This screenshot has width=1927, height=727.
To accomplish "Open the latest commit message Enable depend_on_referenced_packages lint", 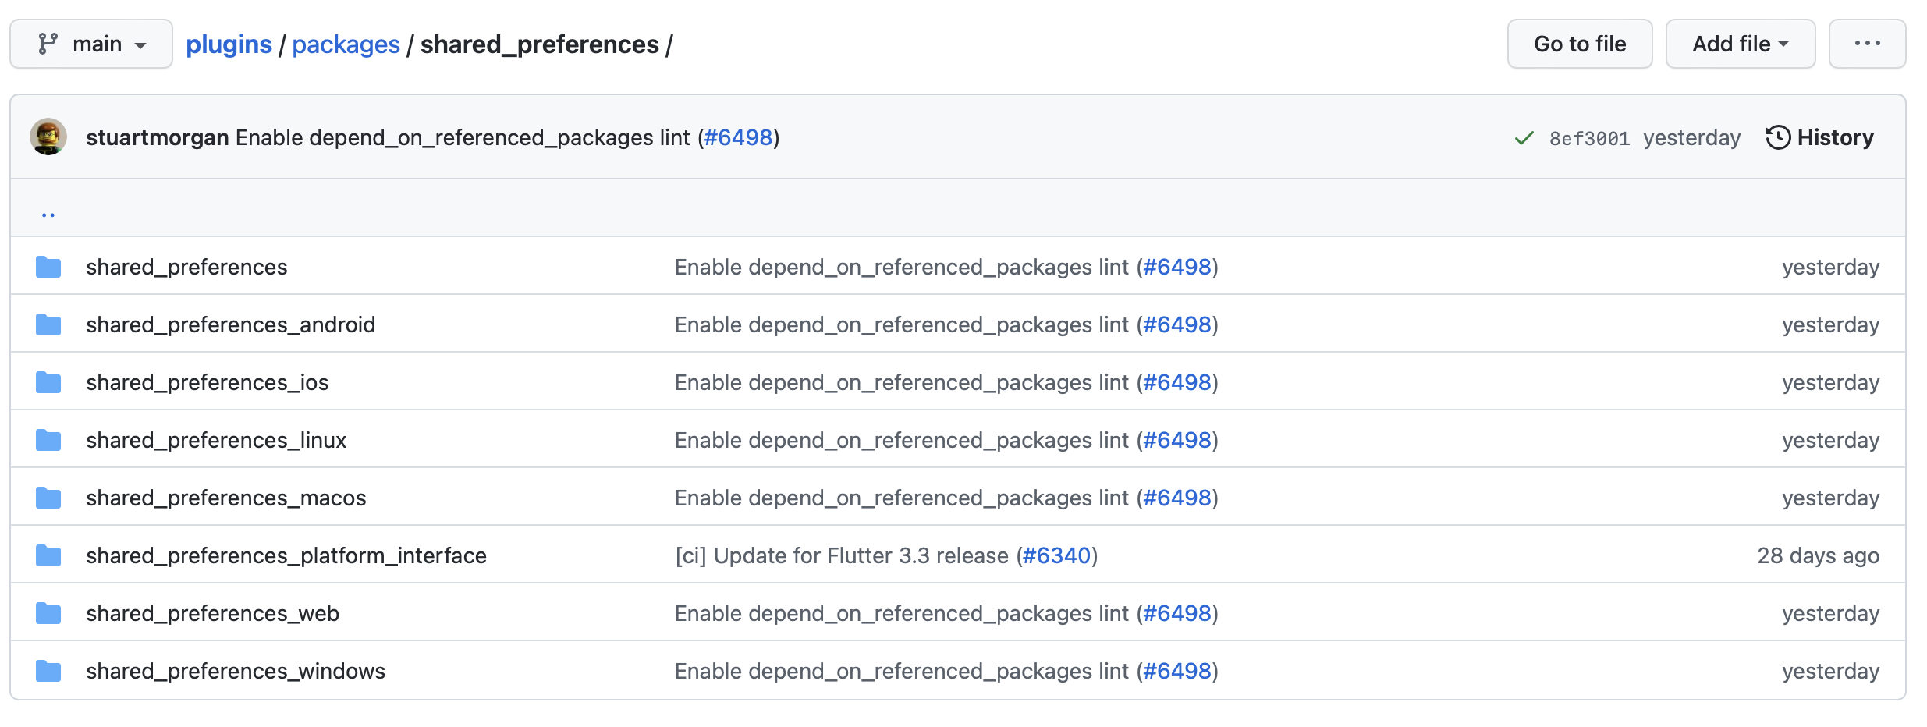I will [463, 137].
